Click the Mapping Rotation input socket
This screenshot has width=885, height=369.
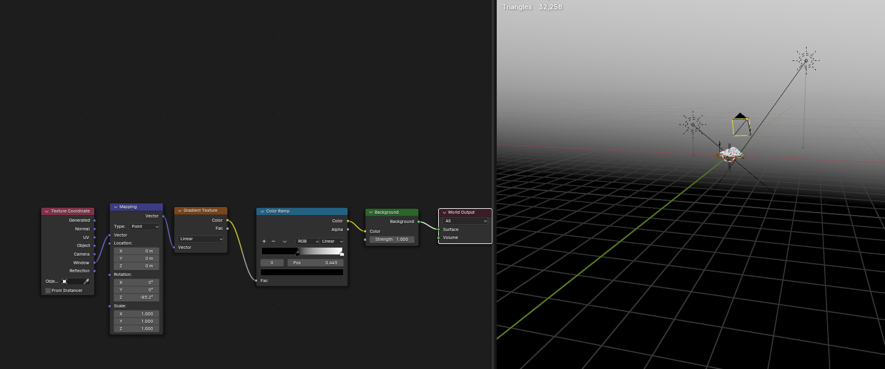[x=110, y=274]
